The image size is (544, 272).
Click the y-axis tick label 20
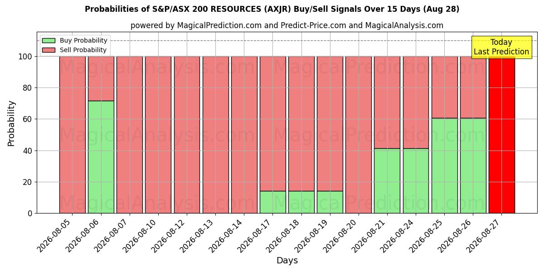pos(28,182)
